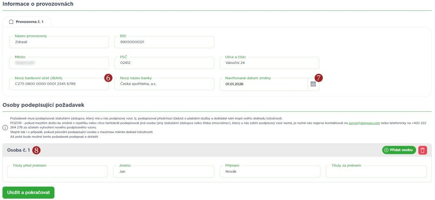Click the red trash delete person icon
435x200 pixels.
tap(423, 150)
